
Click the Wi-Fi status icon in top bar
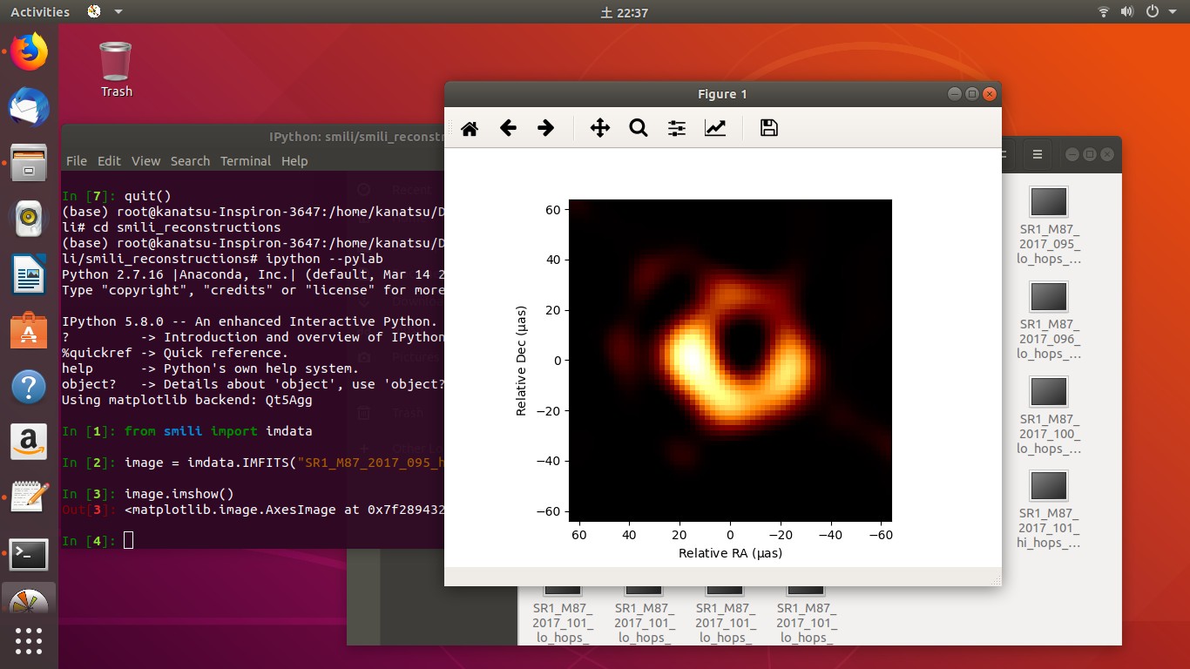(x=1104, y=12)
